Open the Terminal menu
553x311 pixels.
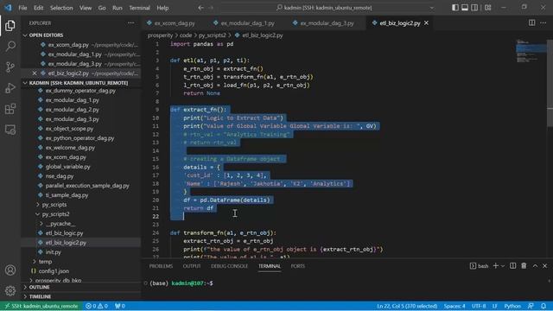[x=139, y=8]
